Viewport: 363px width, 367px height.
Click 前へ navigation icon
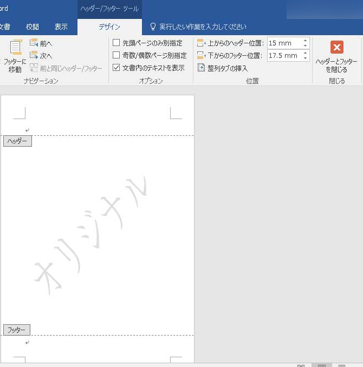pos(34,43)
